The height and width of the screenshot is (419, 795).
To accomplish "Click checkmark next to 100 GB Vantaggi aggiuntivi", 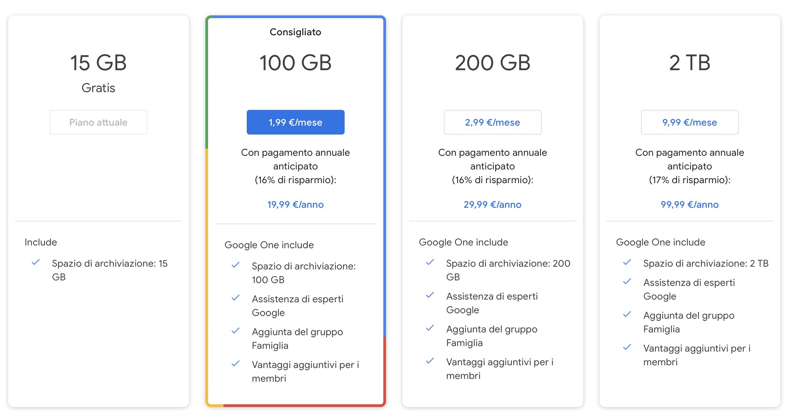I will pos(235,364).
